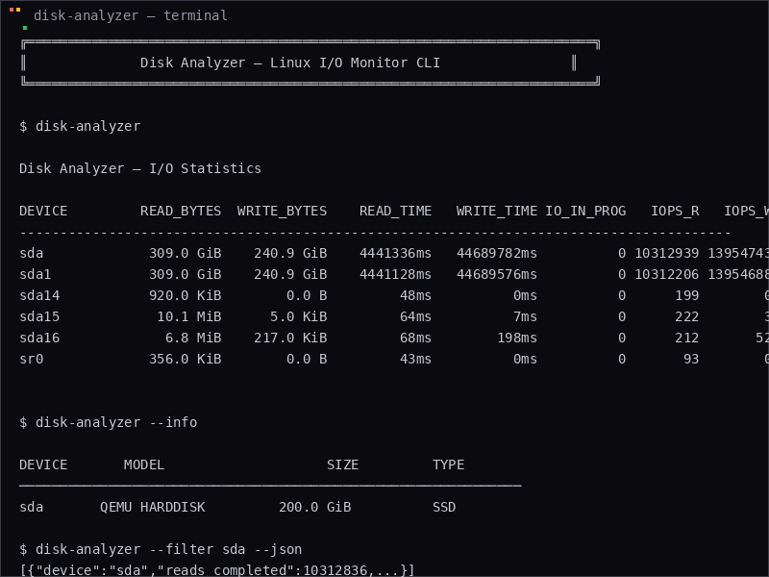This screenshot has width=769, height=577.
Task: Select device name 'sda16' in the statistics table
Action: coord(39,339)
